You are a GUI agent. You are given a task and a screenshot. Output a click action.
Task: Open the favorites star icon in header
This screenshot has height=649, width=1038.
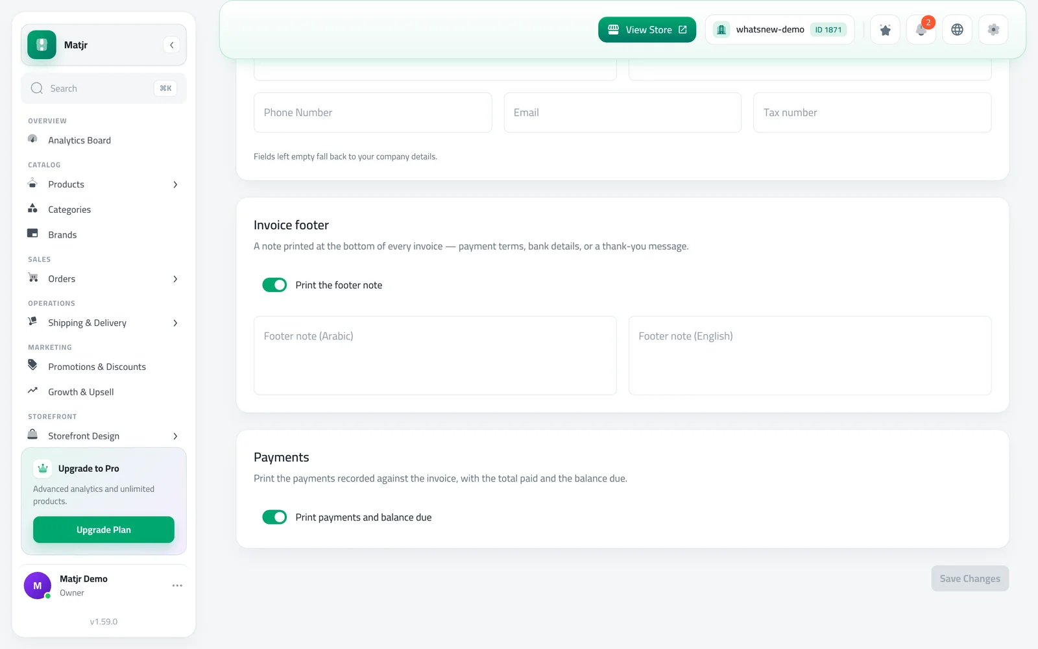885,30
